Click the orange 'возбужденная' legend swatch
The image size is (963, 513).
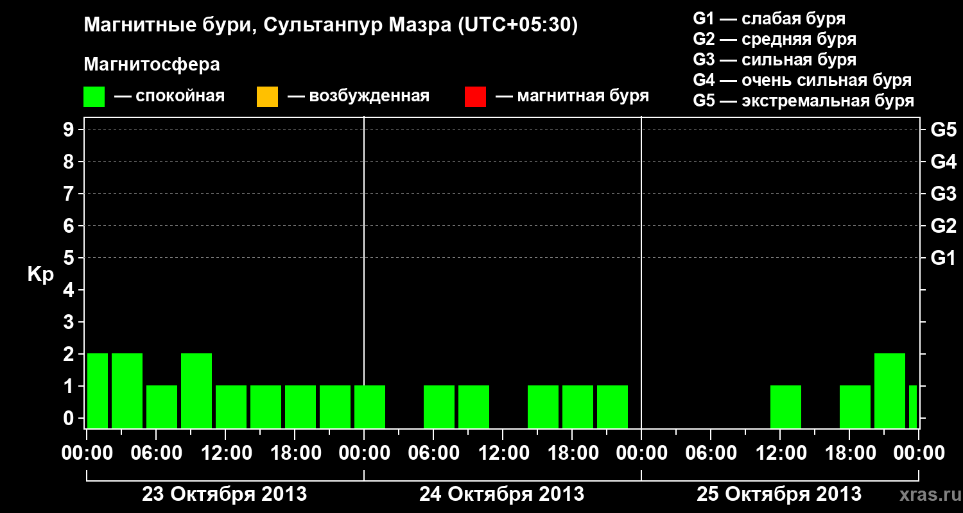click(x=267, y=97)
